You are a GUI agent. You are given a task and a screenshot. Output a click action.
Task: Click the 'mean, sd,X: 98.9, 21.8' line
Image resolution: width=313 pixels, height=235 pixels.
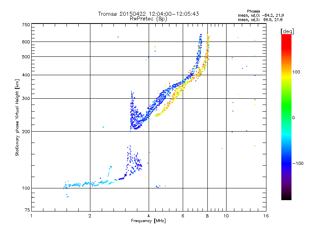(x=260, y=20)
